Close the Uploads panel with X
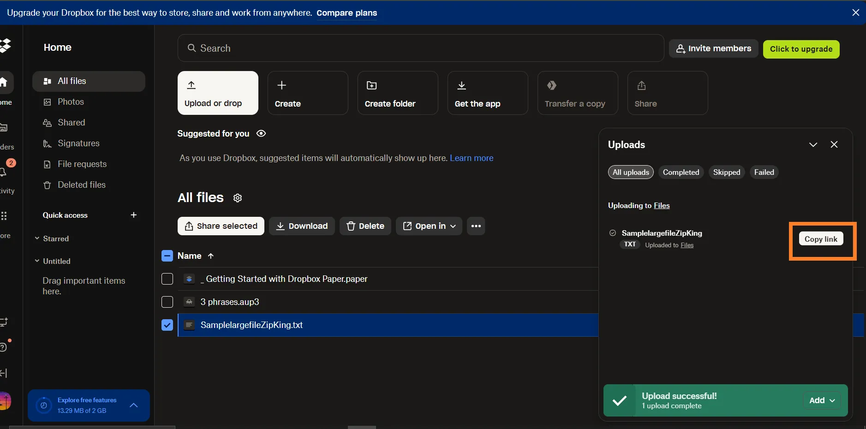 [x=834, y=144]
